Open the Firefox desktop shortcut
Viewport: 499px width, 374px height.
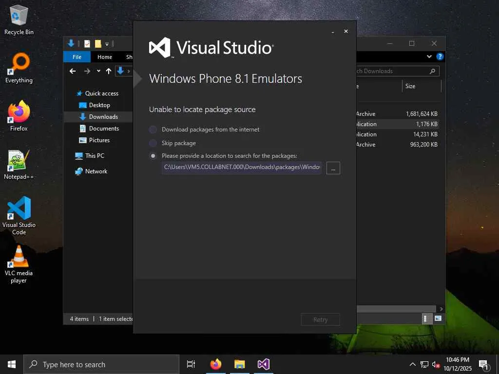tap(19, 116)
